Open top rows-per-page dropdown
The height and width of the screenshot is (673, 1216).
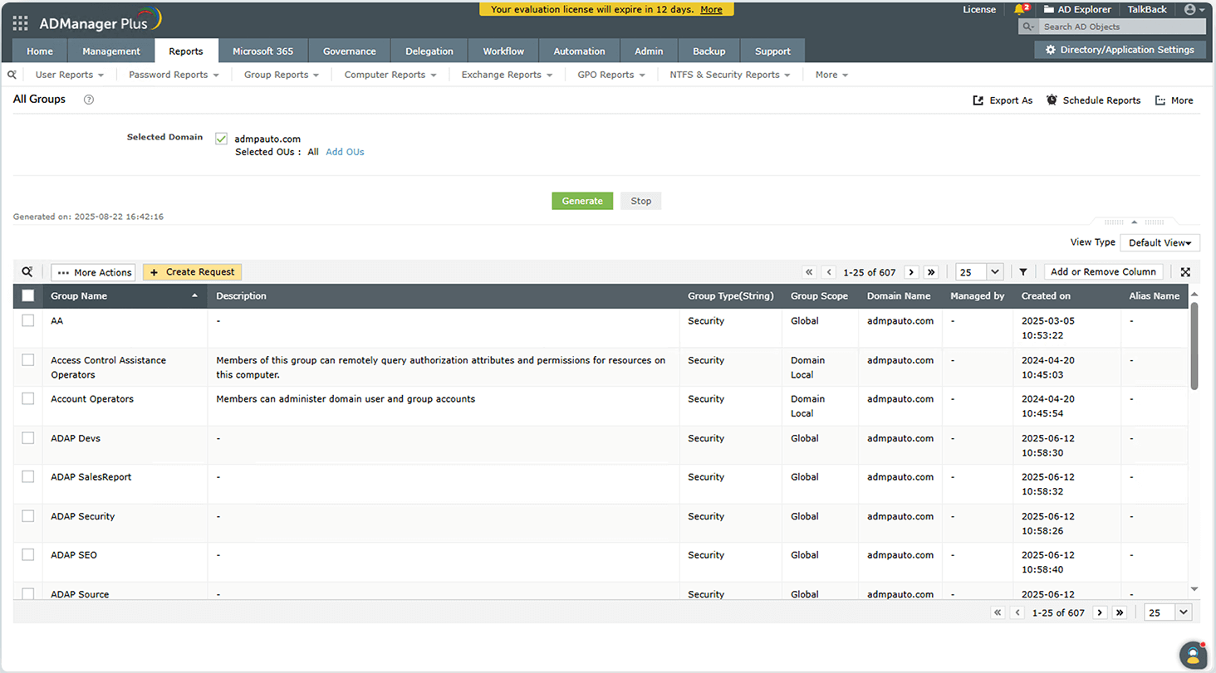tap(979, 272)
